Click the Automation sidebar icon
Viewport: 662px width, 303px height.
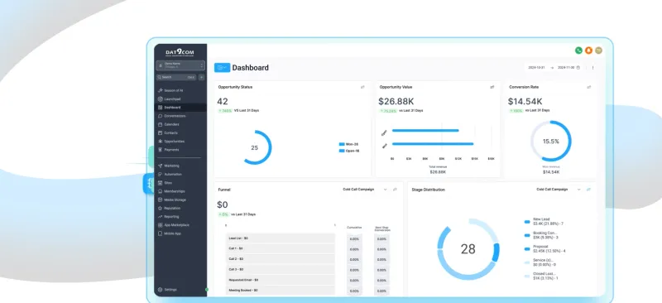click(x=160, y=174)
